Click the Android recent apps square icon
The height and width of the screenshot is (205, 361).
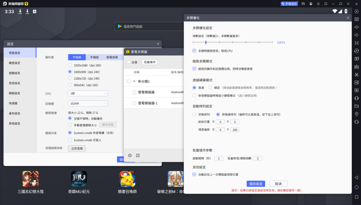[x=356, y=197]
